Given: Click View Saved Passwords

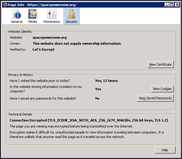Looking at the screenshot, I should 155,98.
